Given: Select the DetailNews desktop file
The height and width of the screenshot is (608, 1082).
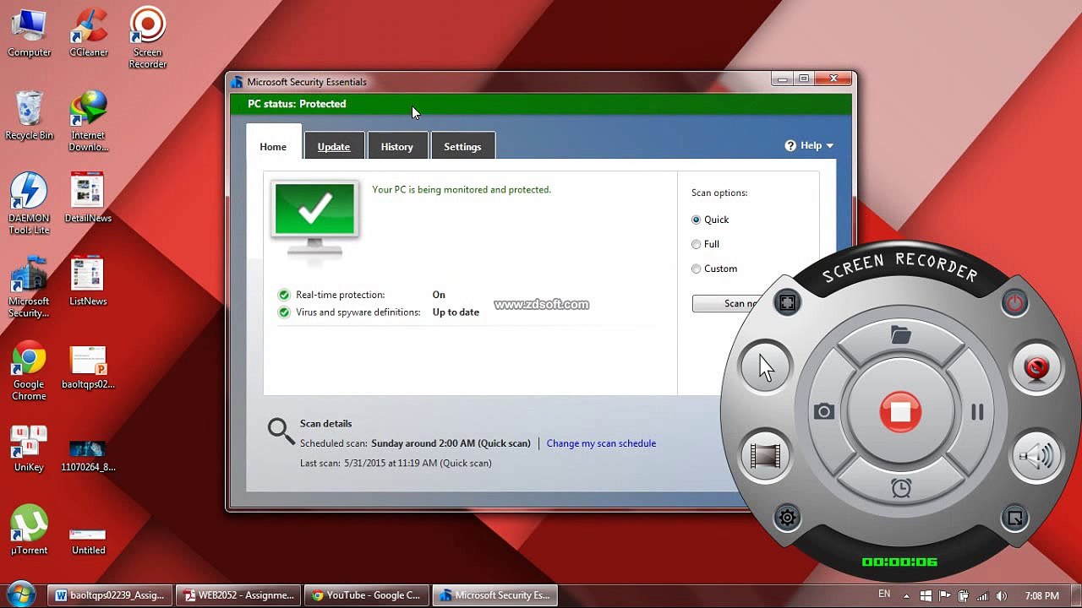Looking at the screenshot, I should tap(89, 198).
